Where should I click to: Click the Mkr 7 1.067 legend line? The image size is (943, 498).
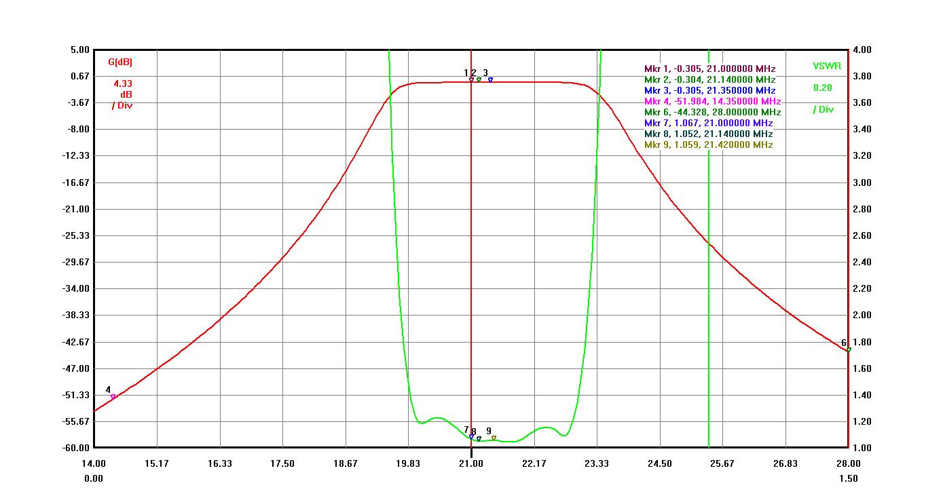click(708, 123)
